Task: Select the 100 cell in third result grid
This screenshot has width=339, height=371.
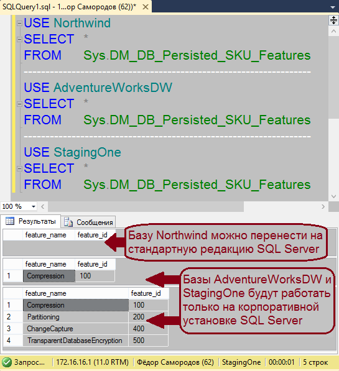Action: click(x=149, y=305)
